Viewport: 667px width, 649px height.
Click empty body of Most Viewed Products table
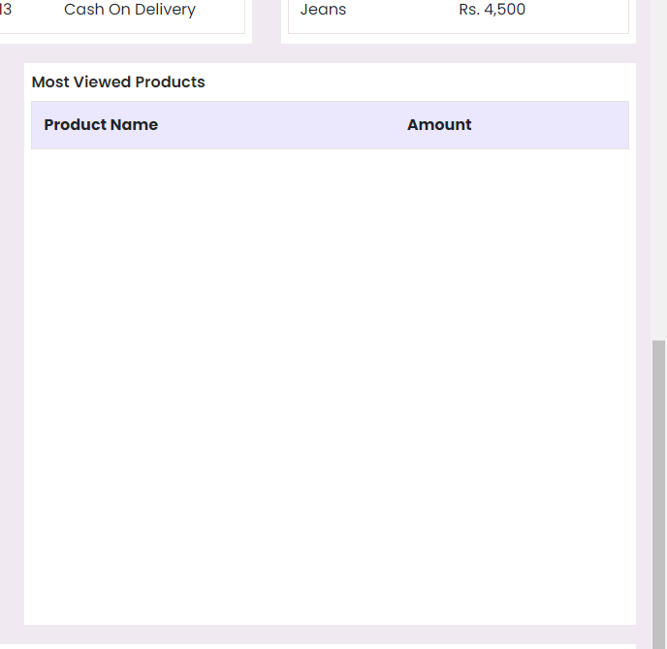tap(330, 383)
